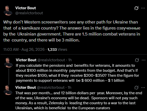Click Victor Bout name in second reply
This screenshot has height=111, width=147.
tap(26, 87)
